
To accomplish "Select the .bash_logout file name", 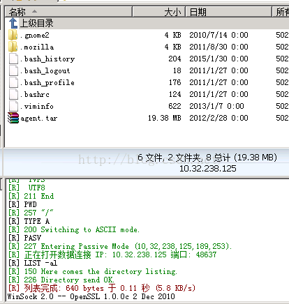I will (45, 71).
